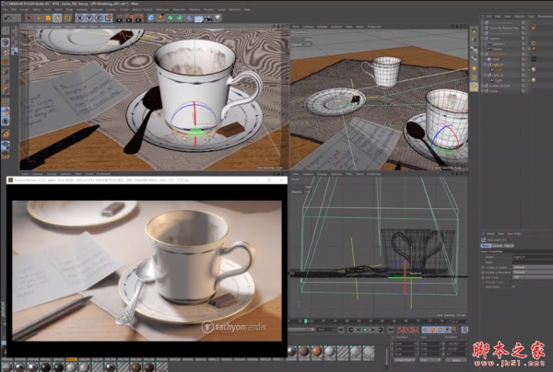
Task: Click material manager vertical scrollbar
Action: pyautogui.click(x=387, y=356)
